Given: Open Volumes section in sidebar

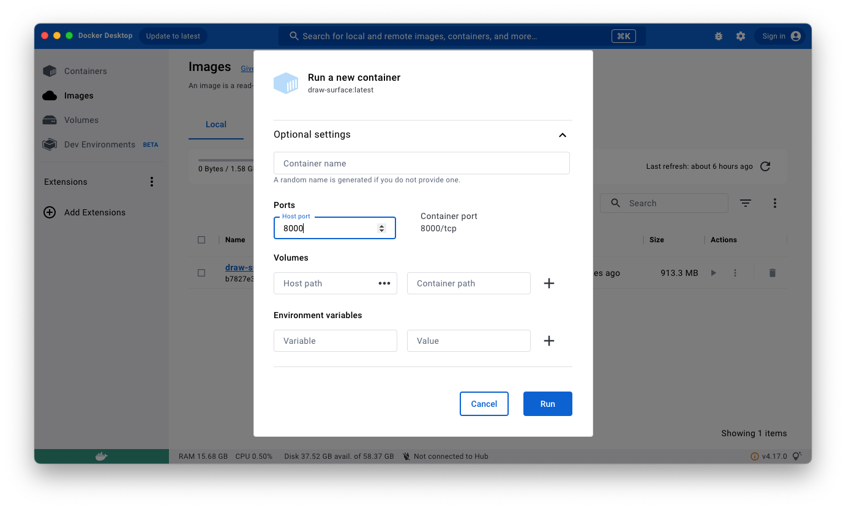Looking at the screenshot, I should [81, 120].
